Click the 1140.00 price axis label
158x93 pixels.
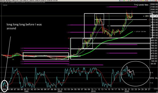(154, 35)
